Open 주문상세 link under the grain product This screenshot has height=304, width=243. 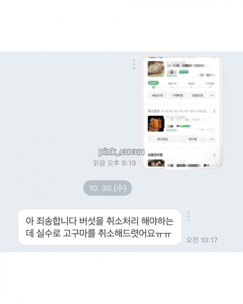tap(172, 76)
